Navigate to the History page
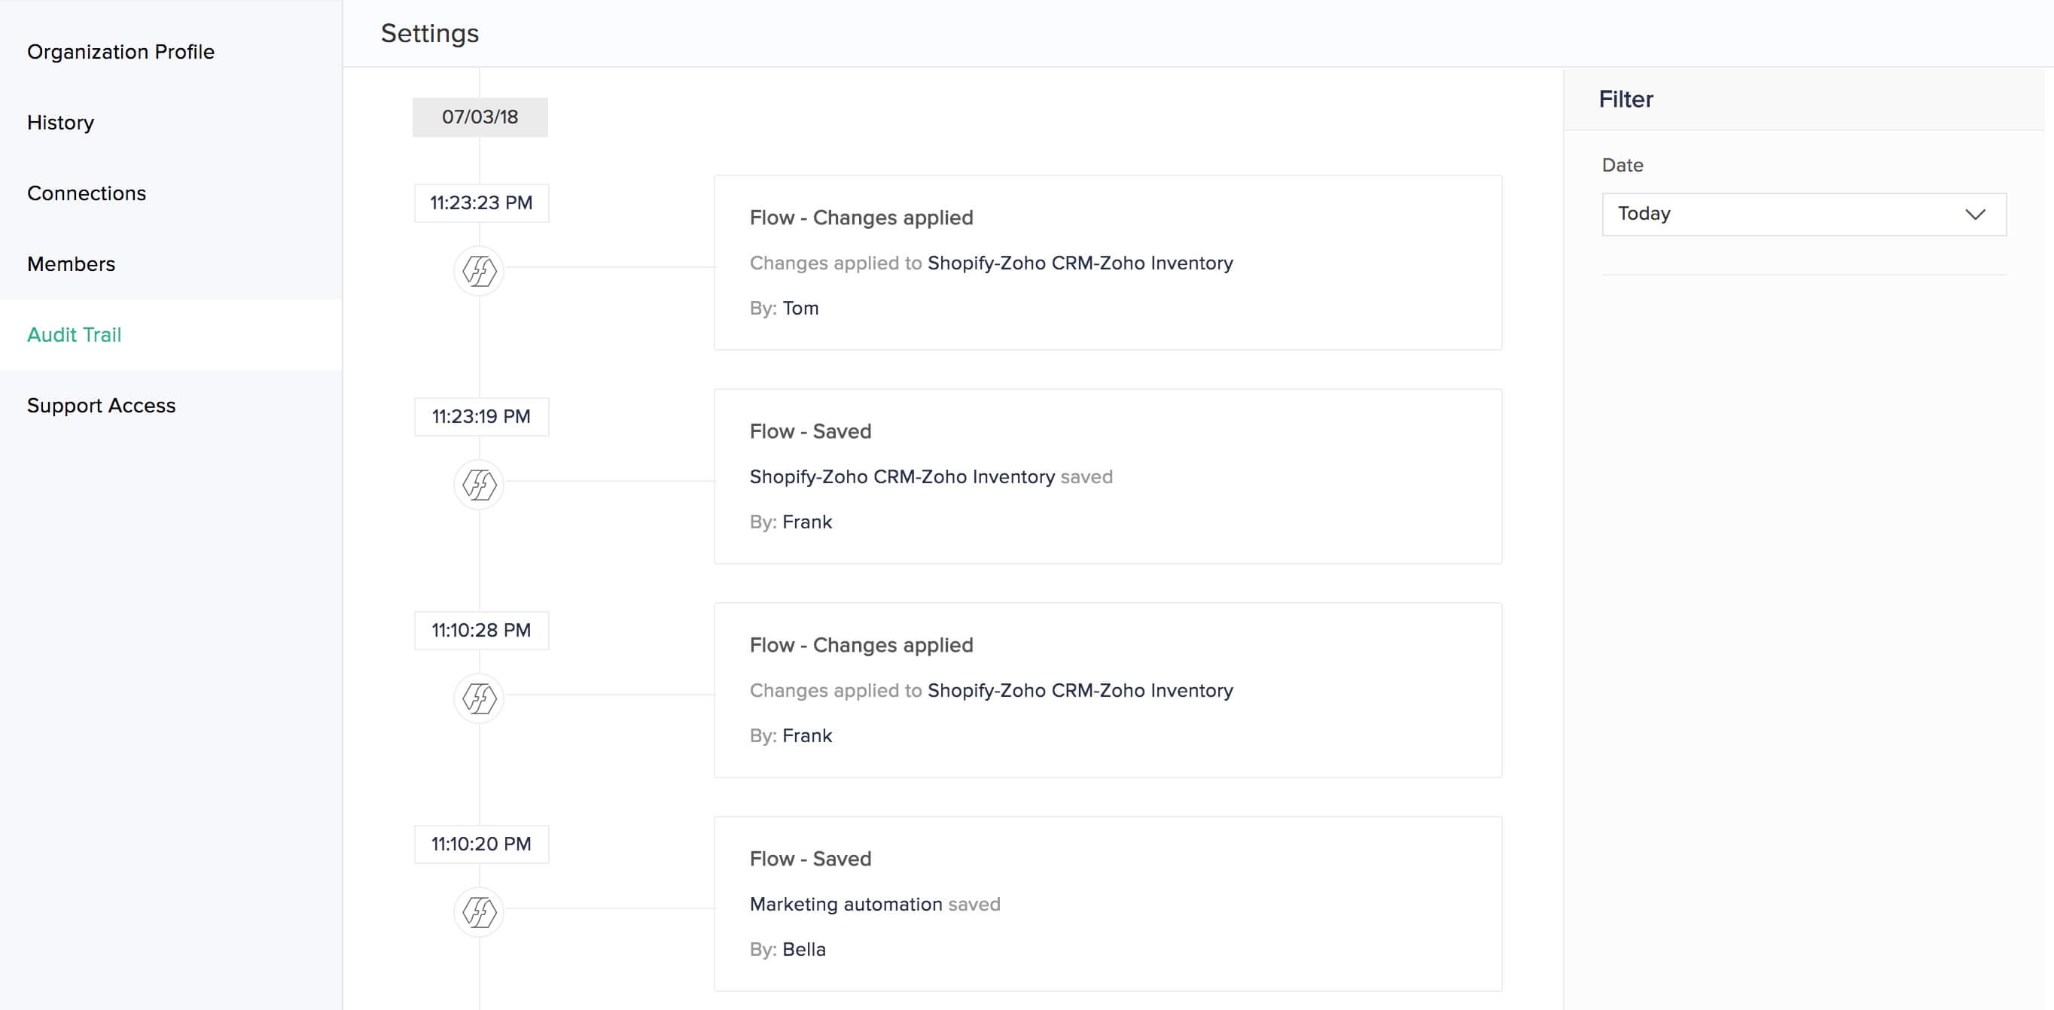 coord(59,122)
